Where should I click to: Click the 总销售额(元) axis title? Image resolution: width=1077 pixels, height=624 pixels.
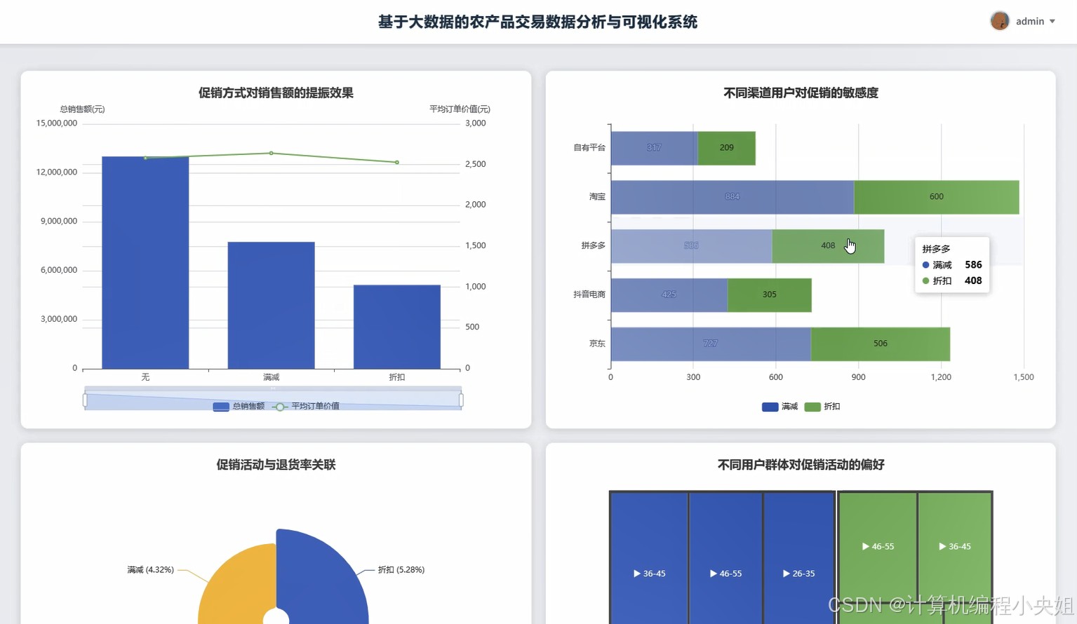(82, 109)
